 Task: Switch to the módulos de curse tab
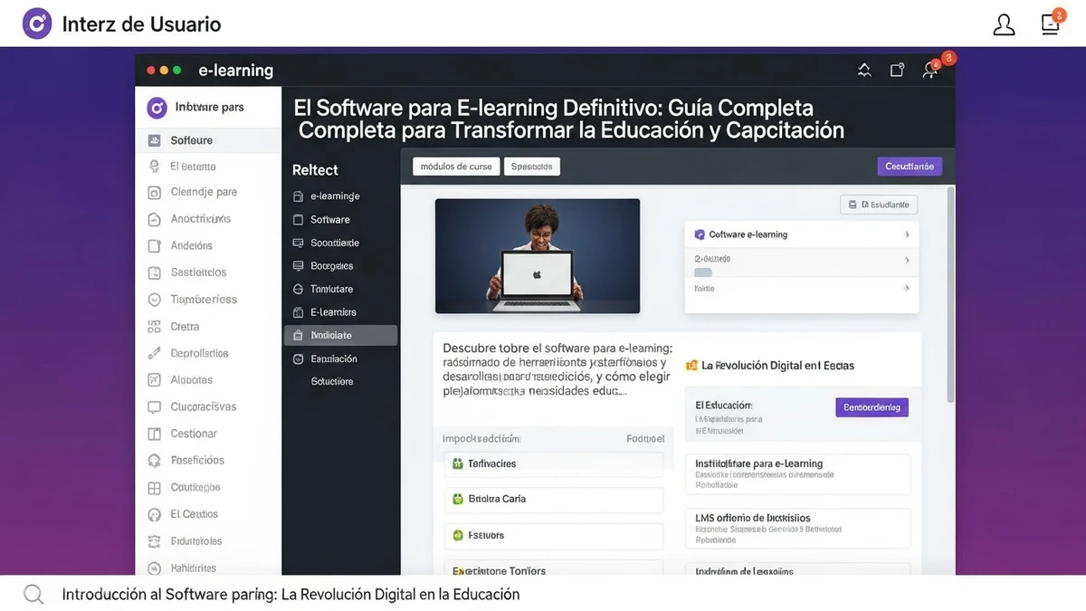coord(456,167)
